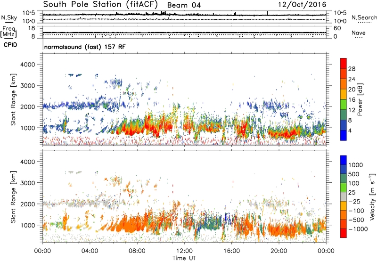The height and width of the screenshot is (261, 377).
Task: Click the 08:00 time tick label
Action: pos(137,251)
